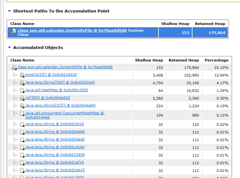Screen dimensions: 240x178
Task: Open java.lang.String @ 0x6c062ab10 link
Action: point(55,170)
